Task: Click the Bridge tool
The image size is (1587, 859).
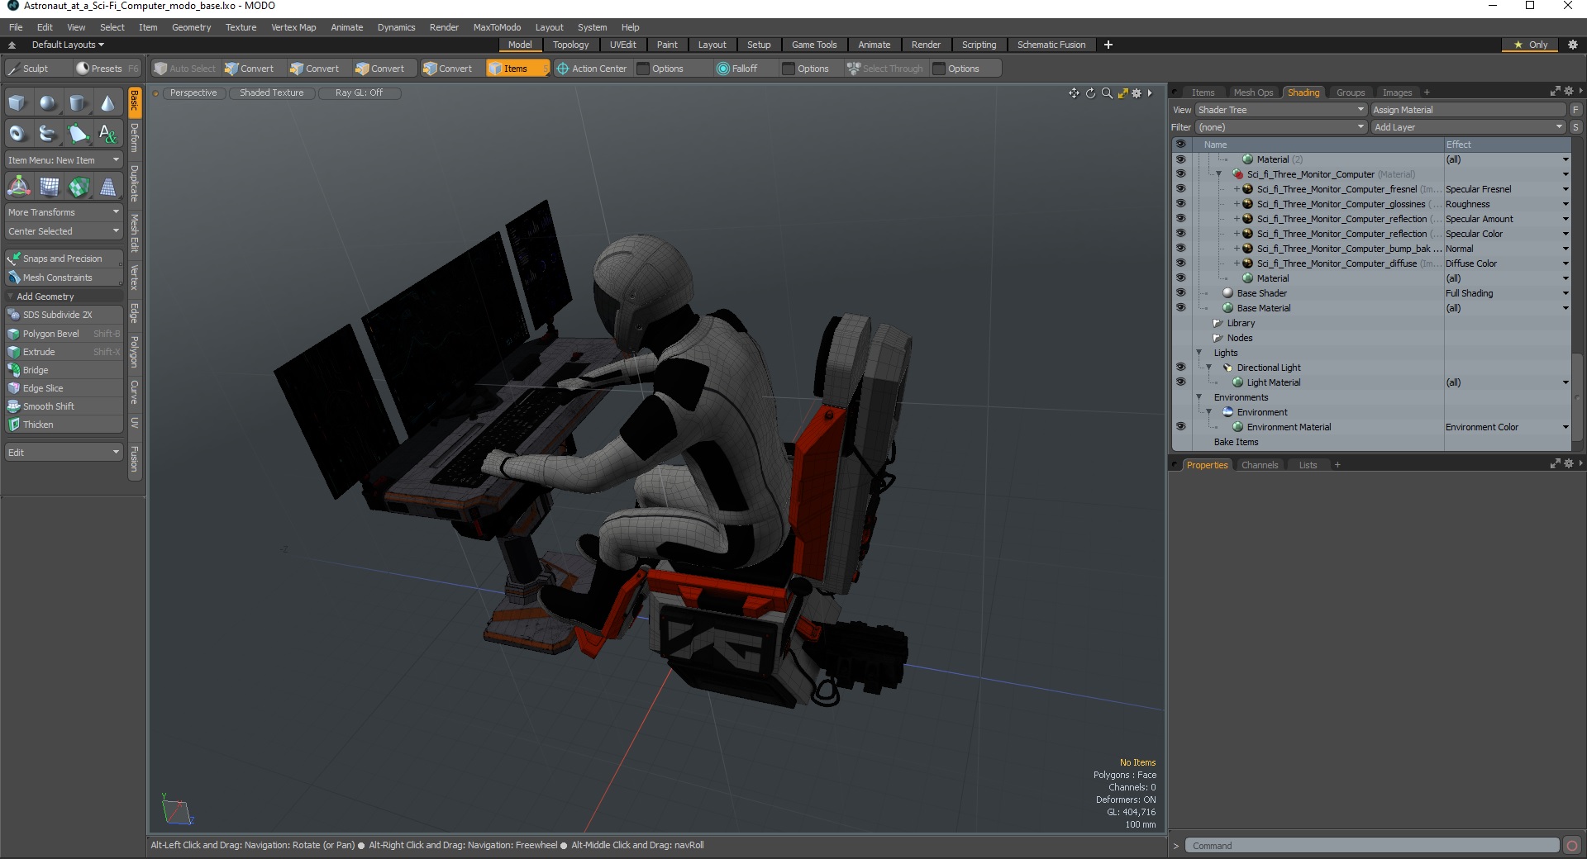Action: click(x=64, y=370)
